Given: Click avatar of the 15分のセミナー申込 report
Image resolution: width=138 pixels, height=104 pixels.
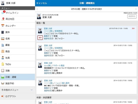Looking at the screenshot, I should tap(40, 65).
